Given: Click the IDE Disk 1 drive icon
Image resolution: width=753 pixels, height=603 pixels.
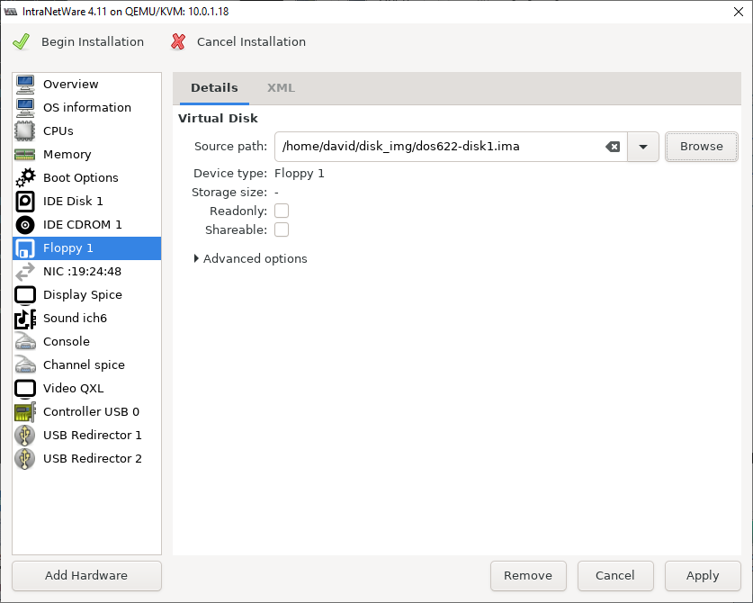Looking at the screenshot, I should click(25, 202).
